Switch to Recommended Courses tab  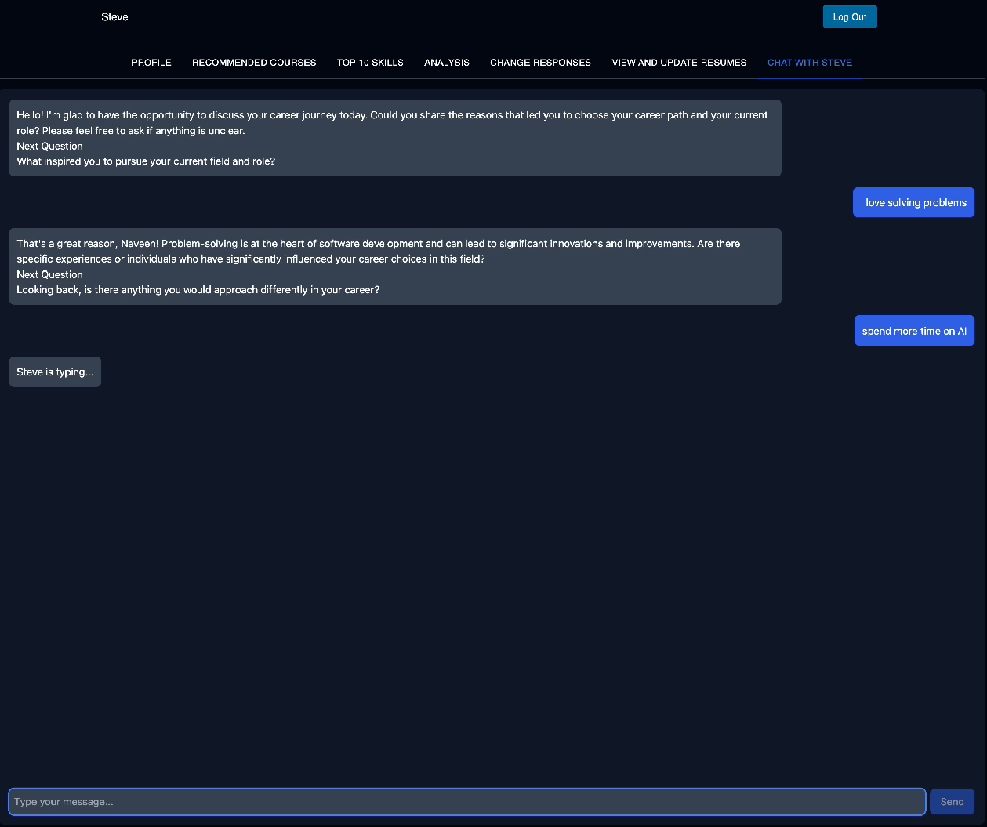click(254, 63)
